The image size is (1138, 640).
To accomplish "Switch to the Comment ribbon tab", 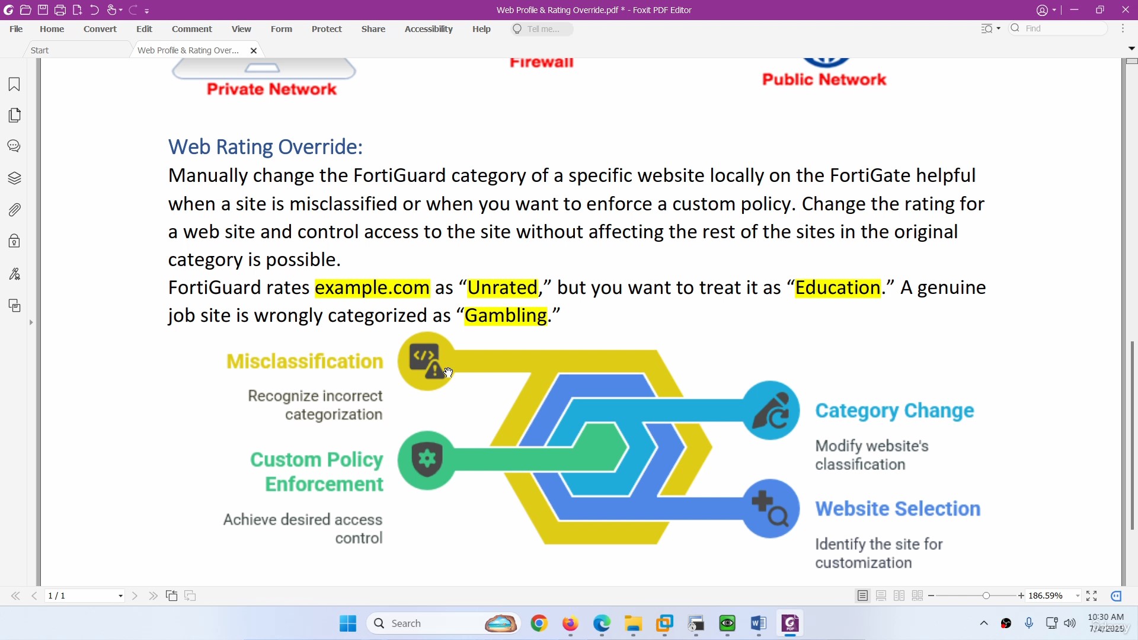I will pos(192,28).
